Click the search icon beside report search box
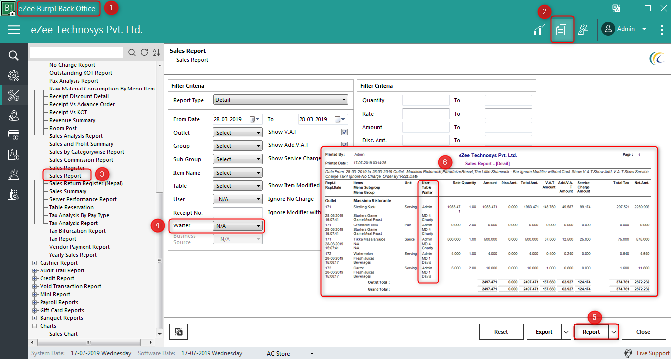This screenshot has width=671, height=359. coord(132,53)
